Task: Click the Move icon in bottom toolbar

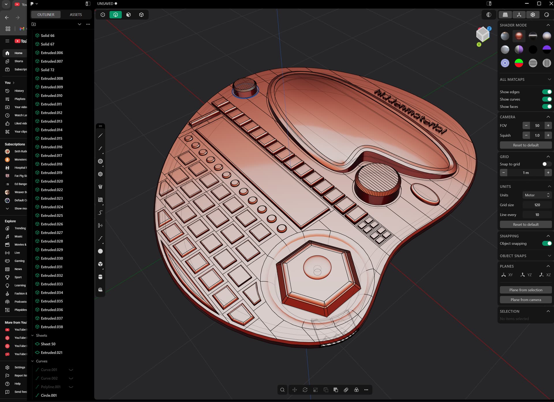Action: [294, 390]
